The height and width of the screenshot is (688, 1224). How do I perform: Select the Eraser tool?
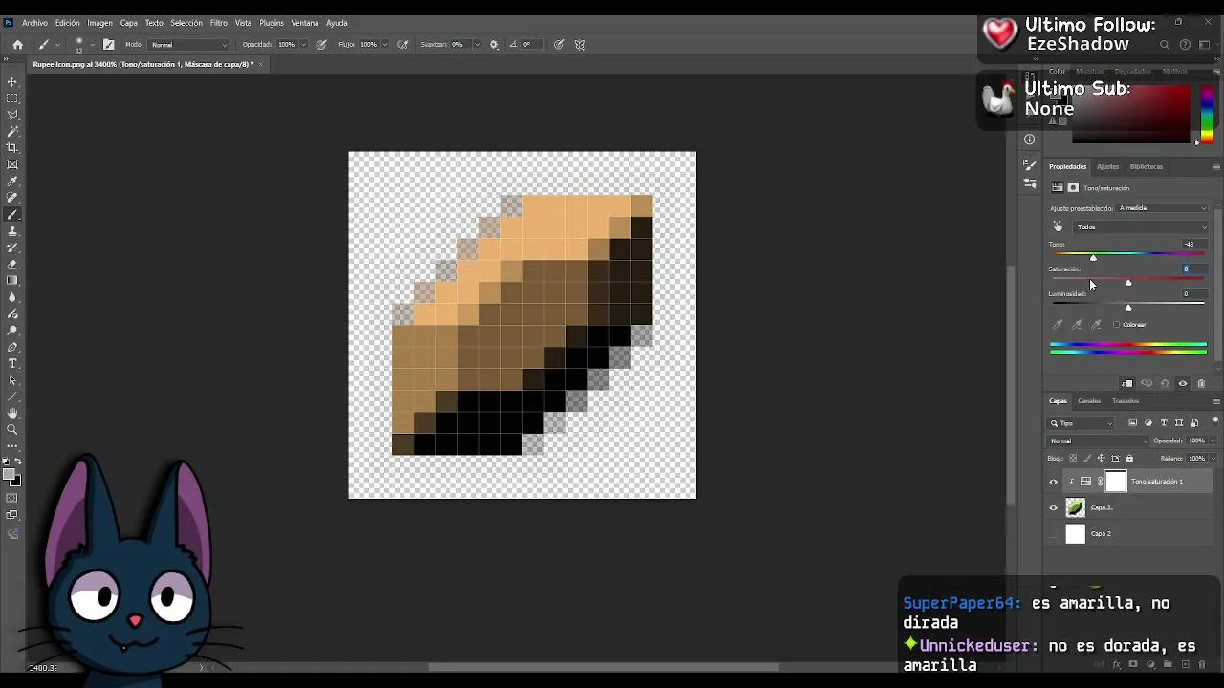(12, 264)
